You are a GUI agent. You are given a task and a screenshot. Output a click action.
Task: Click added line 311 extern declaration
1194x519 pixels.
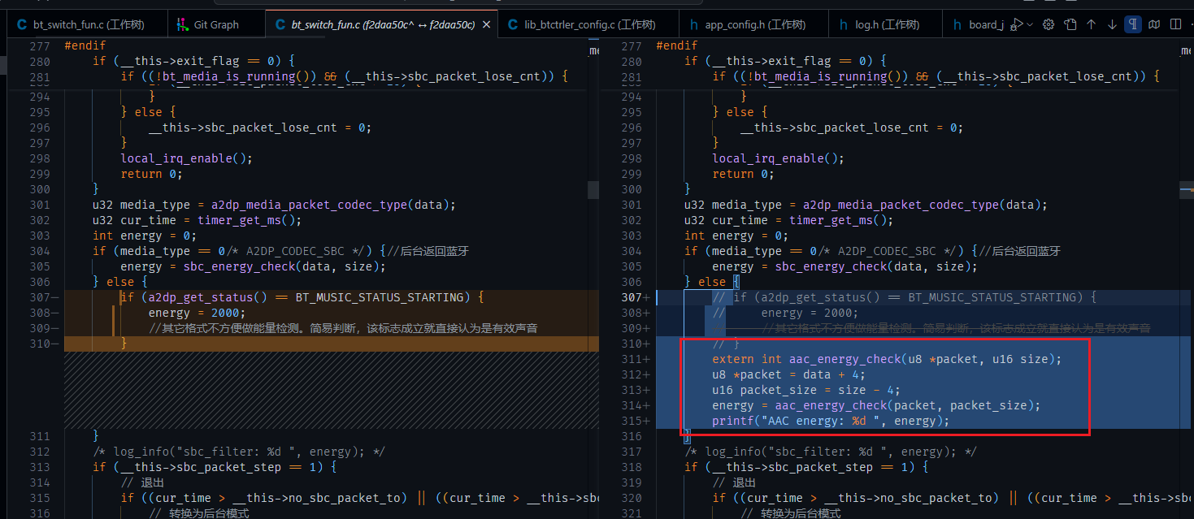(x=887, y=359)
